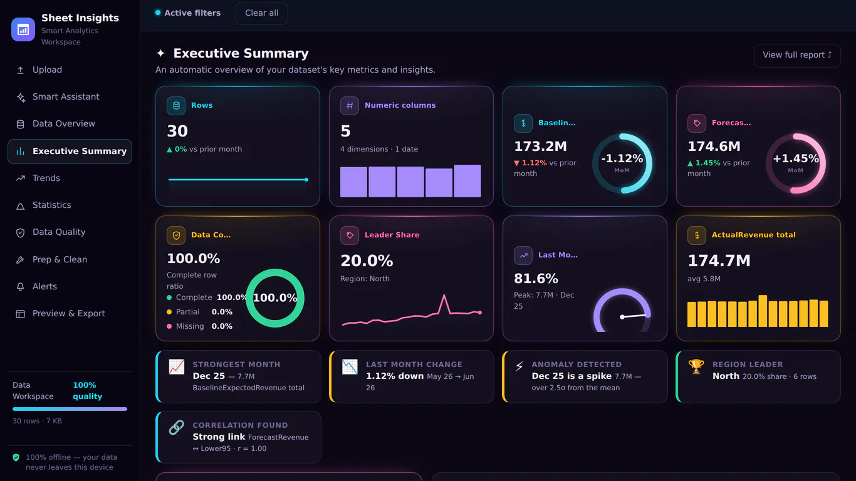Click the Rows card trend line

[x=238, y=180]
